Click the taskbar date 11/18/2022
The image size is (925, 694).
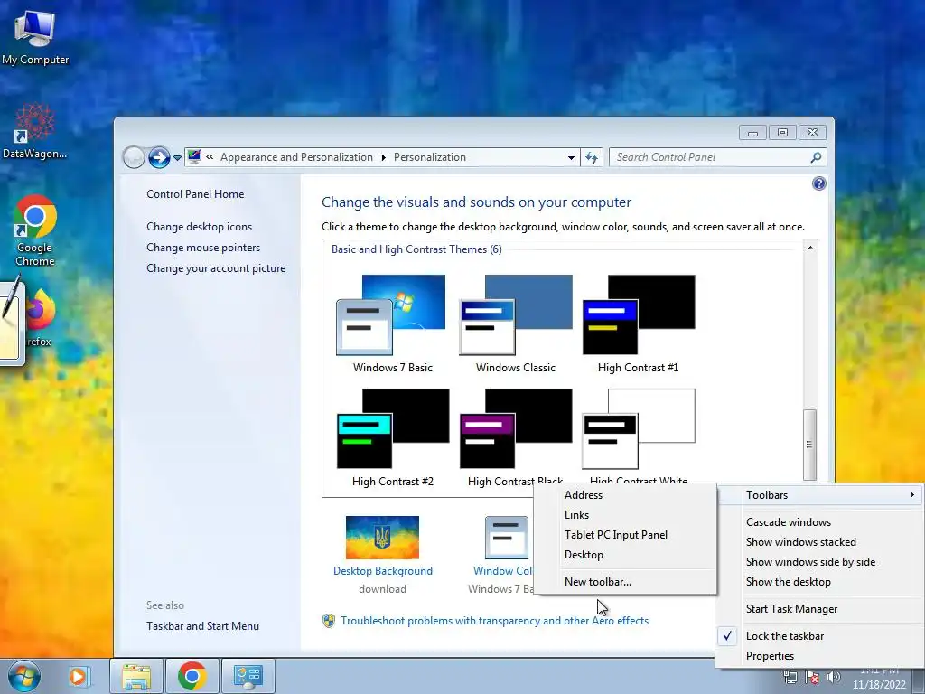[x=879, y=685]
